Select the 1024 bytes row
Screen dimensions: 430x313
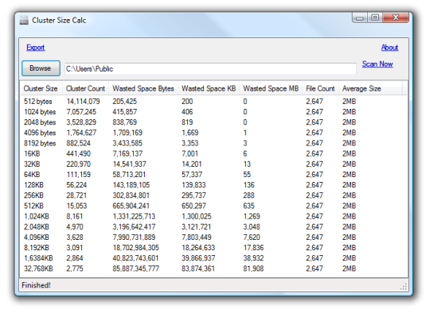pos(214,112)
